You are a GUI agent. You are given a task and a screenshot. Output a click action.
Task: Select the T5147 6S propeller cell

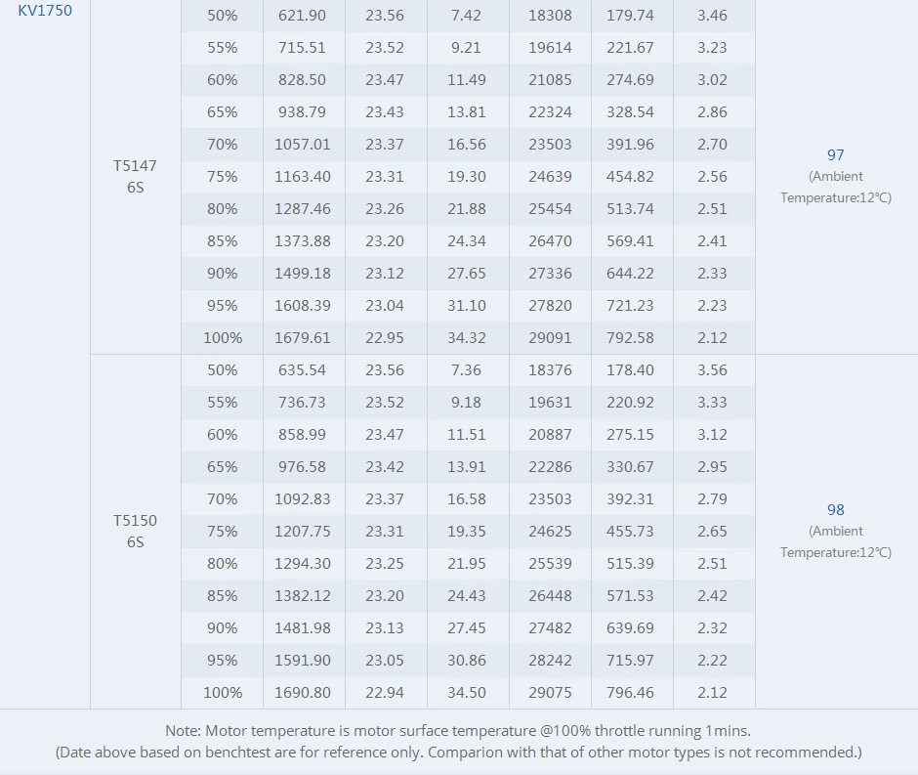135,176
